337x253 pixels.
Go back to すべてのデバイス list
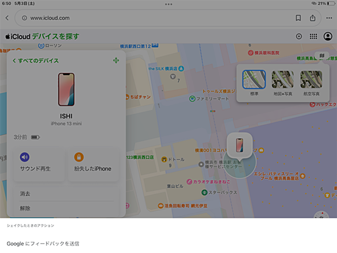pyautogui.click(x=36, y=60)
